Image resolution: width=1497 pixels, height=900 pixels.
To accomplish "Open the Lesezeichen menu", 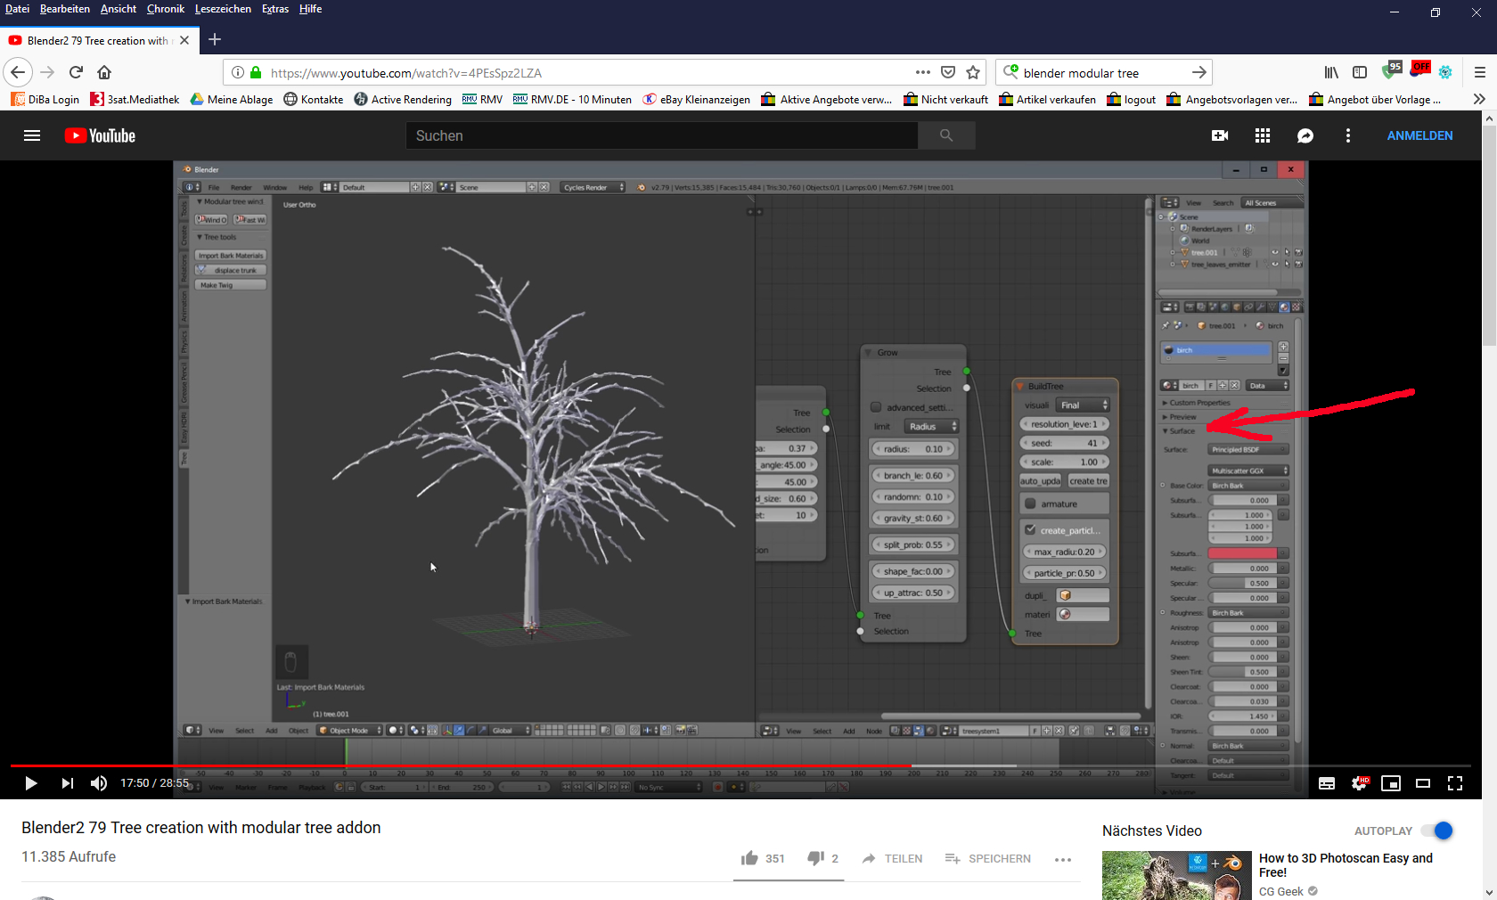I will click(x=223, y=9).
